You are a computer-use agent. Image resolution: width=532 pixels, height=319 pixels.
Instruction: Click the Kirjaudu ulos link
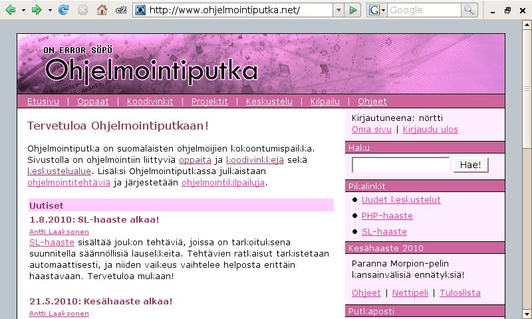(430, 130)
